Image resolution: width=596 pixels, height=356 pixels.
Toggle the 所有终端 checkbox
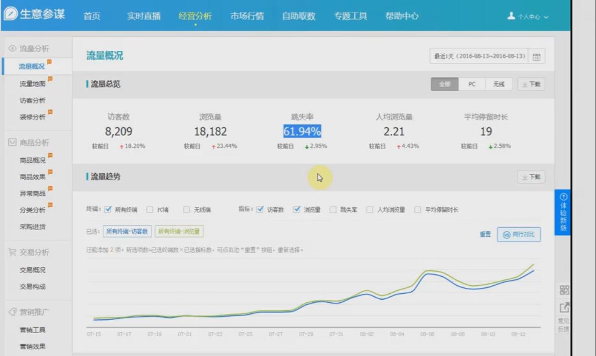pos(108,209)
